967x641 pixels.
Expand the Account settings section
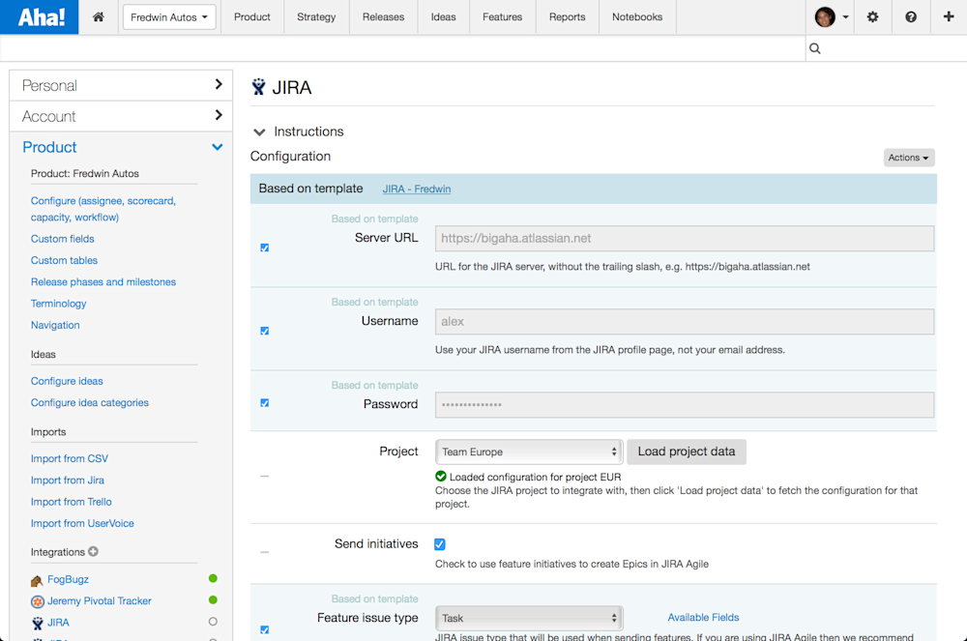[x=121, y=116]
